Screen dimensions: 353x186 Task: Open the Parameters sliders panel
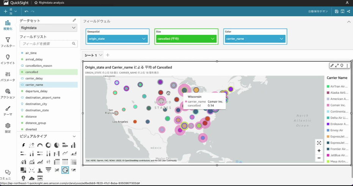tap(8, 76)
